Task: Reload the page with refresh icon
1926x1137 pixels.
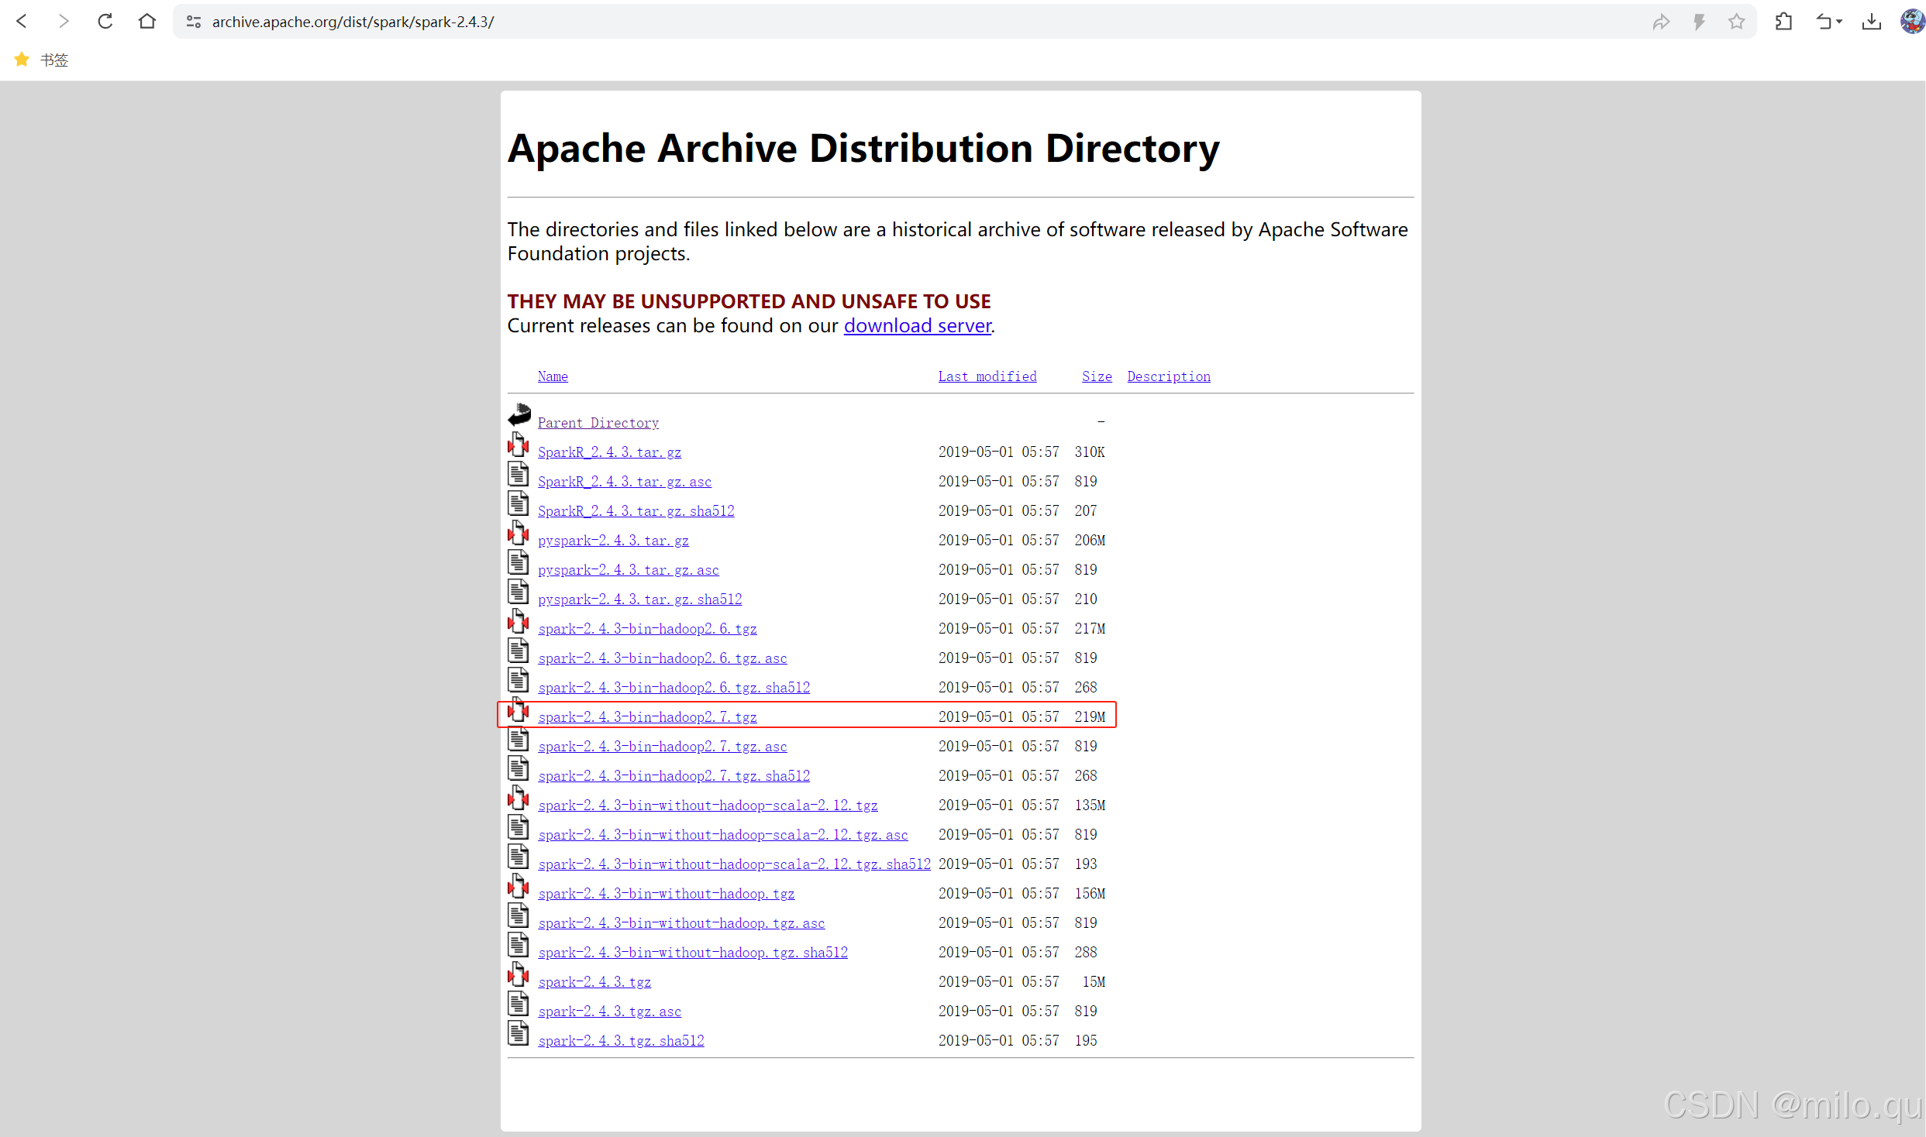Action: (105, 22)
